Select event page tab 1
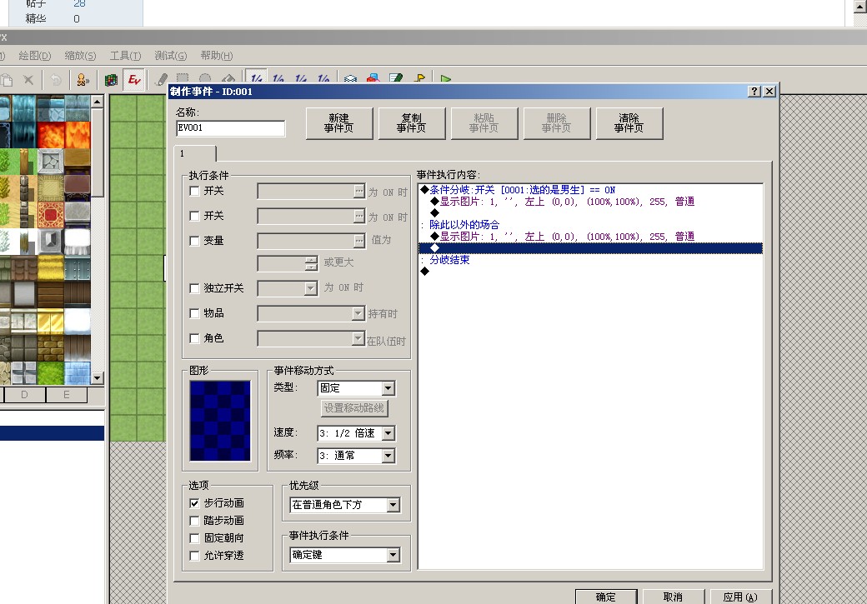 click(194, 153)
